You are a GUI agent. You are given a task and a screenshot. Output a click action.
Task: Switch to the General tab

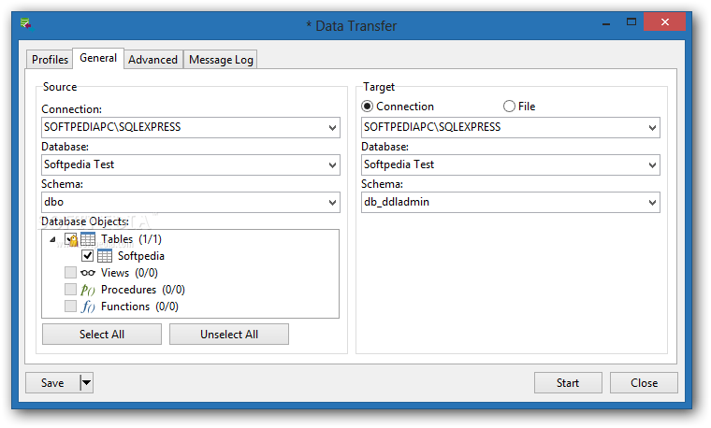(x=98, y=58)
